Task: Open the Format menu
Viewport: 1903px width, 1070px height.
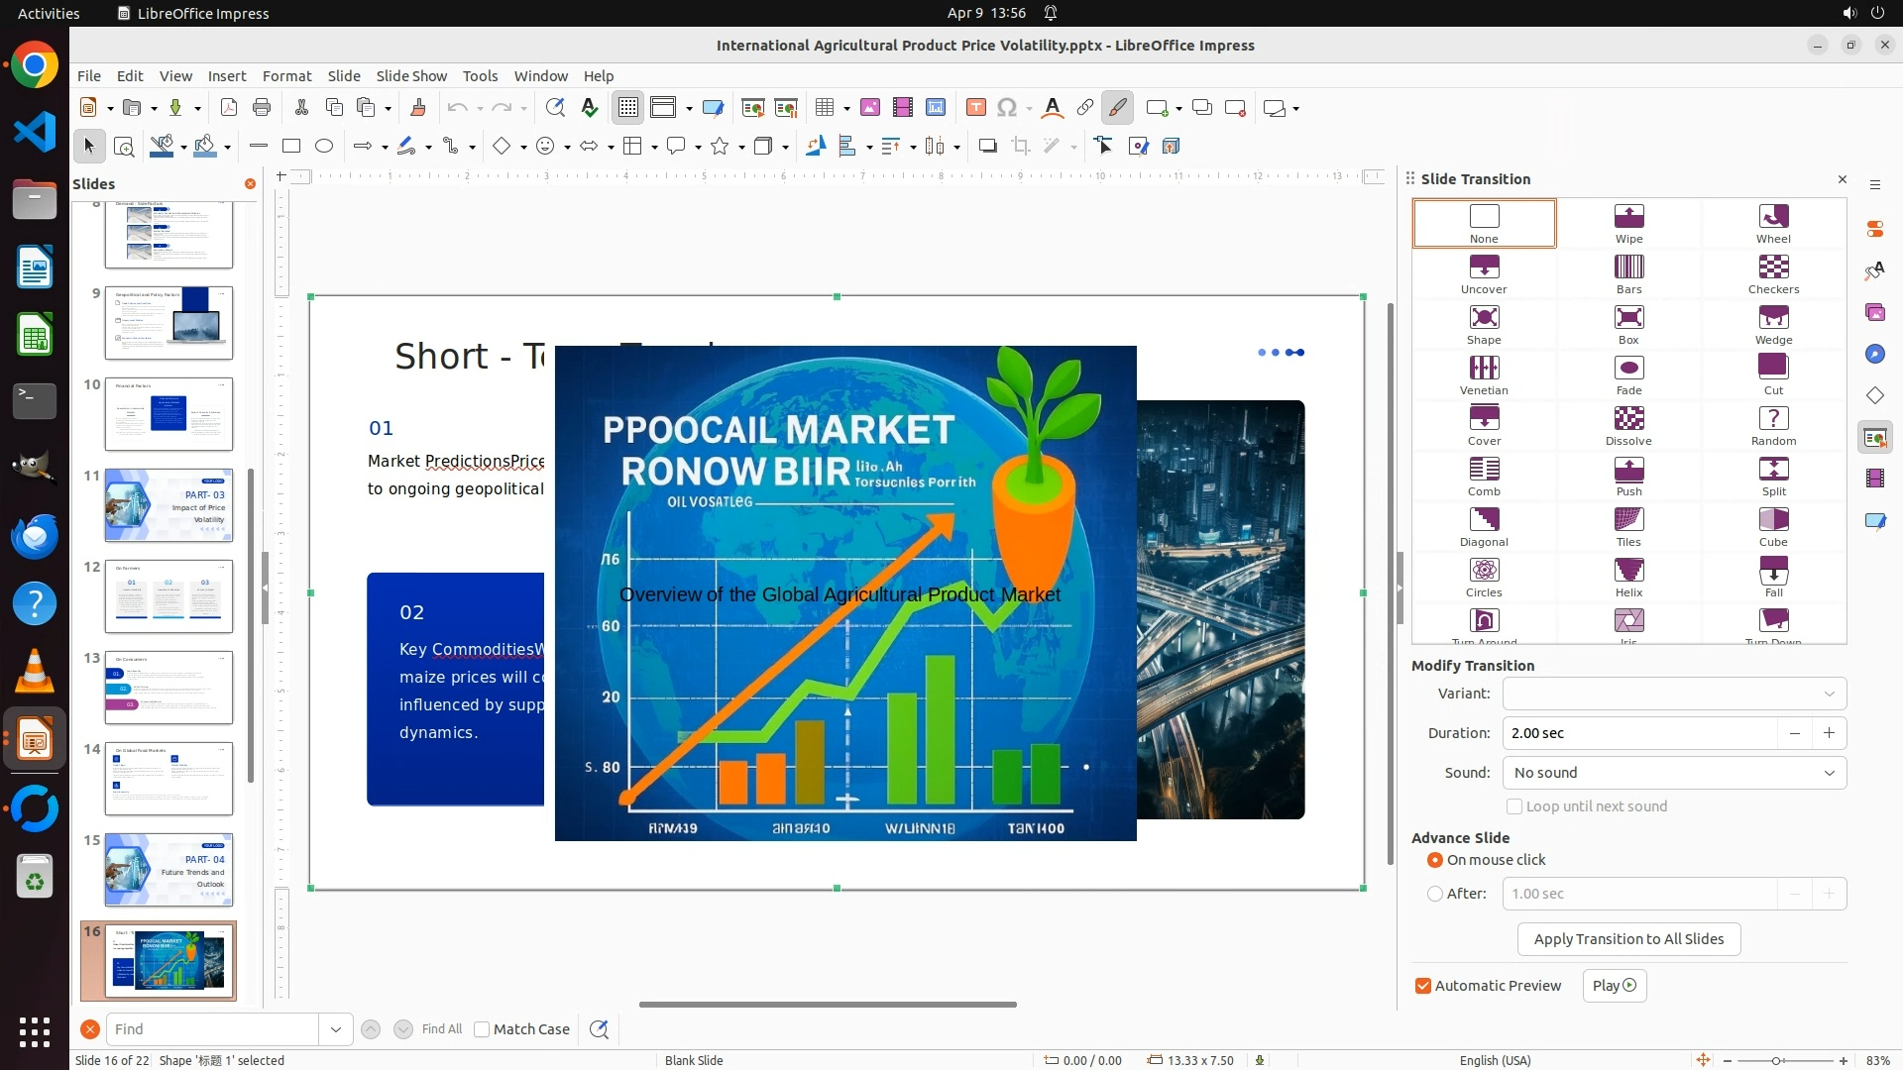Action: coord(286,76)
